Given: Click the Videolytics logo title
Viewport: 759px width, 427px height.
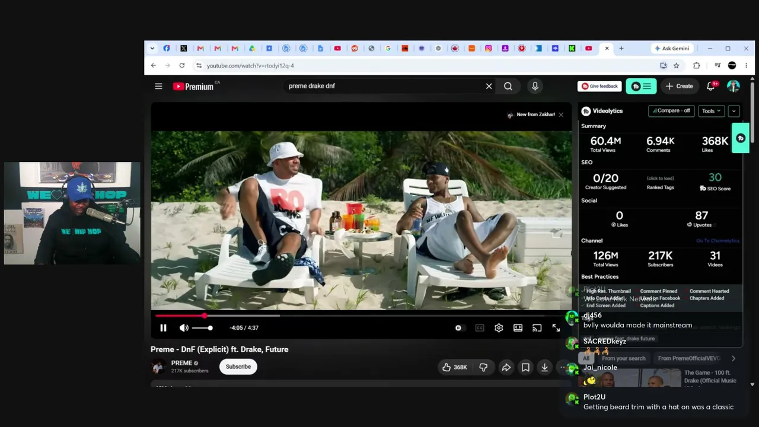Looking at the screenshot, I should (602, 111).
